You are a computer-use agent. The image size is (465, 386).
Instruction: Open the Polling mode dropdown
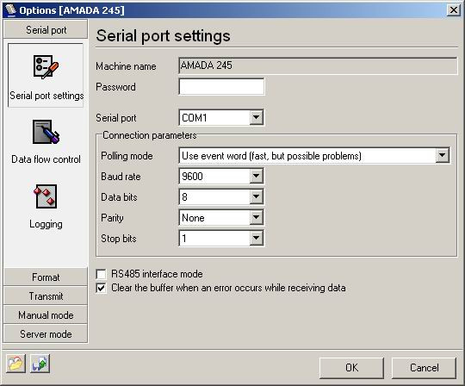click(x=442, y=155)
